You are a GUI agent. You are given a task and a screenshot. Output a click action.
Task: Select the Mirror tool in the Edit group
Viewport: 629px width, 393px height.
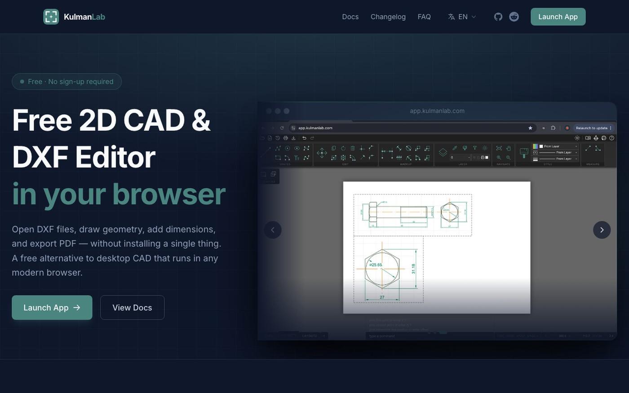tap(343, 158)
